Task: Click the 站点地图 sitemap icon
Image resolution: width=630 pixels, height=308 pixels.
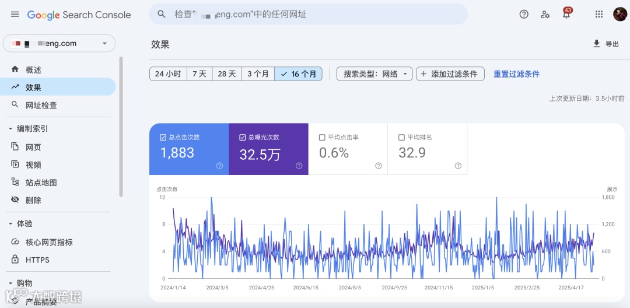Action: click(15, 183)
